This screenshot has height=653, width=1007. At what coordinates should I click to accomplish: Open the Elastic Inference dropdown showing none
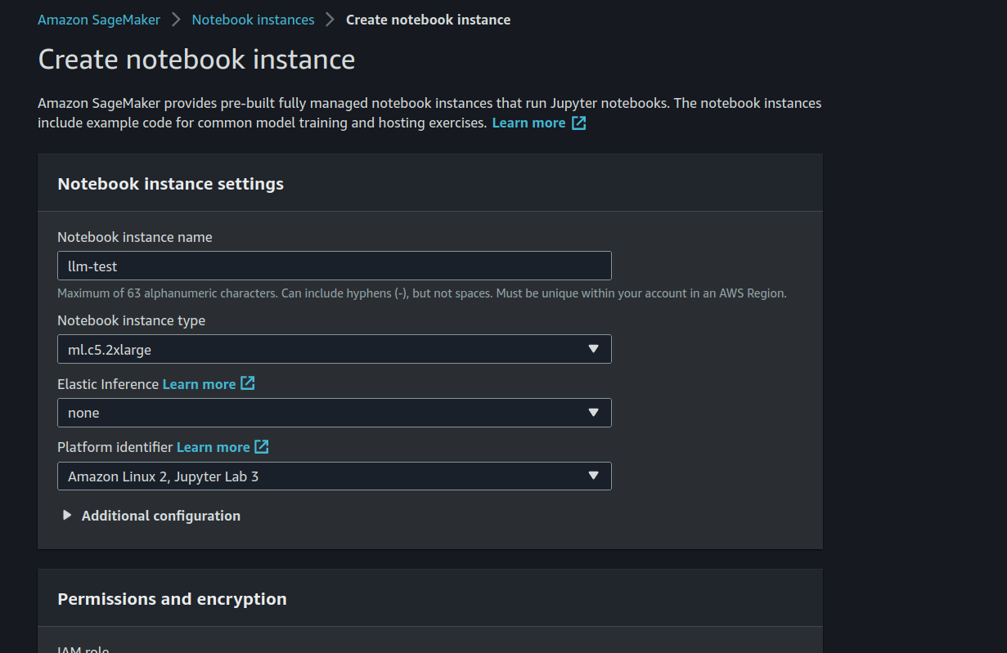point(334,413)
